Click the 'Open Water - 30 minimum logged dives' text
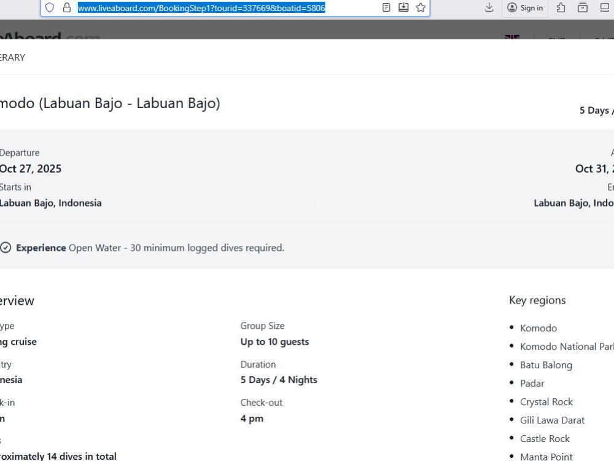Image resolution: width=614 pixels, height=461 pixels. 176,248
